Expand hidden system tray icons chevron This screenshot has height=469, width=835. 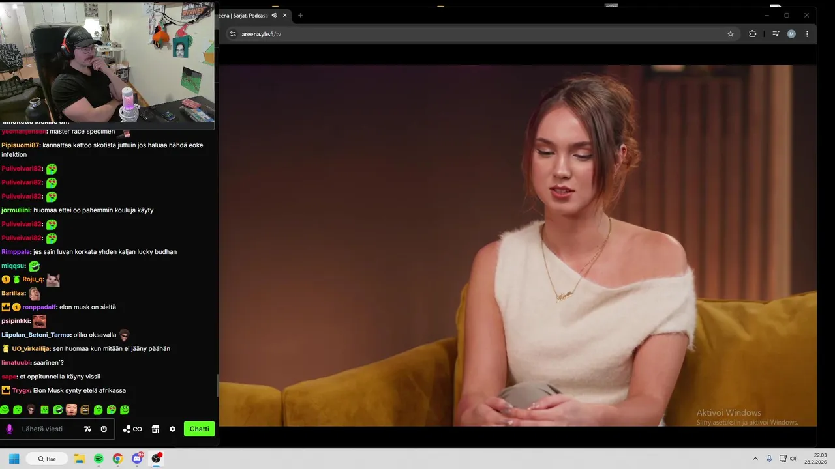pyautogui.click(x=755, y=459)
